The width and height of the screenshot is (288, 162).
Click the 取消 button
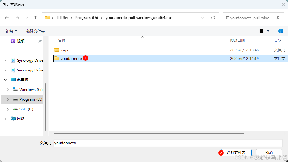(x=269, y=153)
